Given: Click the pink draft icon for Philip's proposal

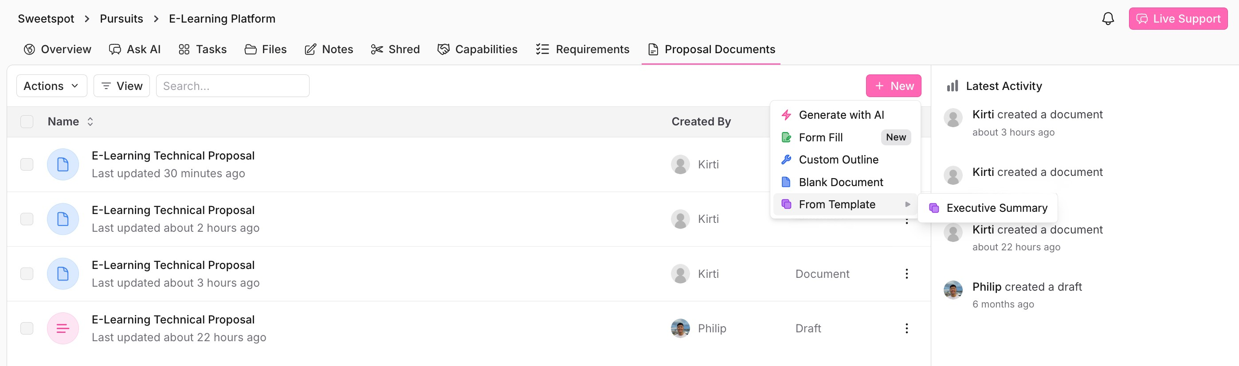Looking at the screenshot, I should click(63, 328).
